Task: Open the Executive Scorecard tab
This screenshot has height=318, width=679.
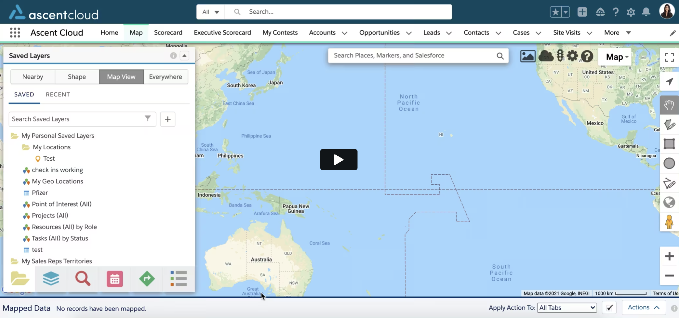Action: click(x=222, y=33)
